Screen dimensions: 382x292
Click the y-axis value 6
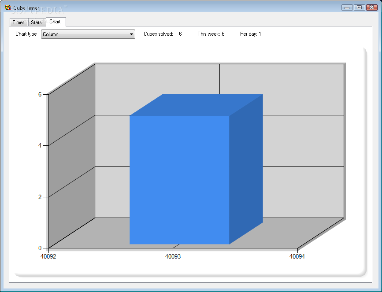40,95
